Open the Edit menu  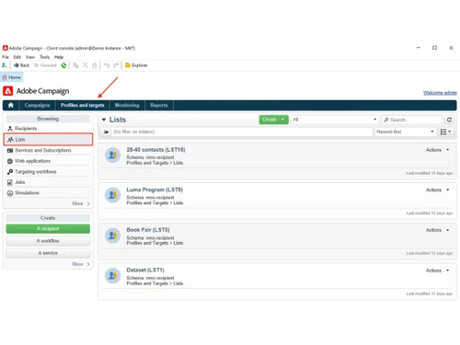17,57
